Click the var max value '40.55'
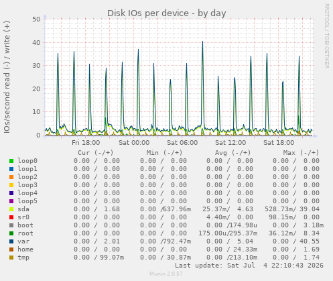This screenshot has height=281, width=333. pos(310,241)
